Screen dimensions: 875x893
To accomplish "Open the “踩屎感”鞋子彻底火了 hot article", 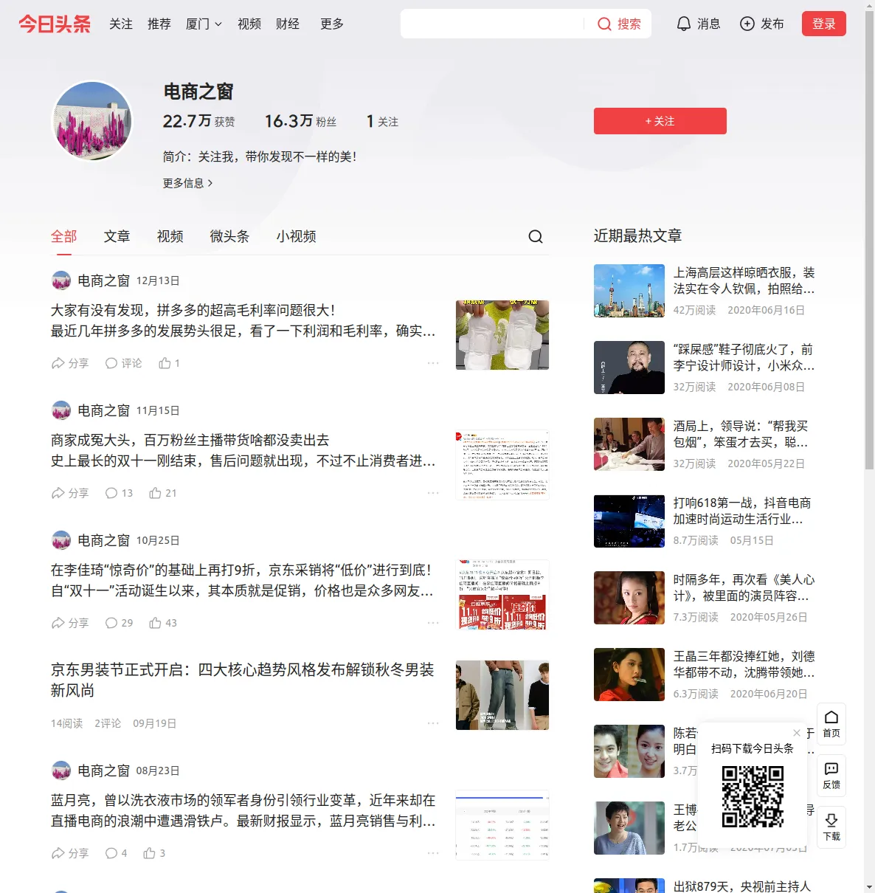I will pyautogui.click(x=744, y=357).
